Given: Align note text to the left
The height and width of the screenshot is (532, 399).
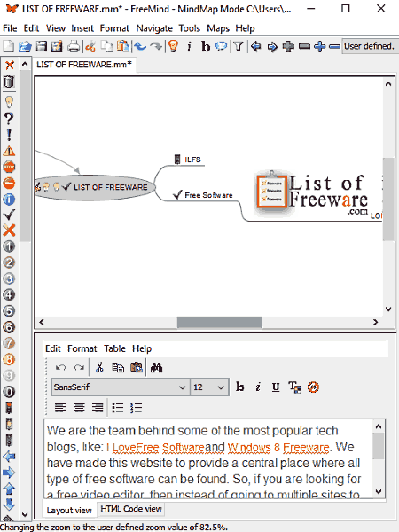Looking at the screenshot, I should pos(60,408).
